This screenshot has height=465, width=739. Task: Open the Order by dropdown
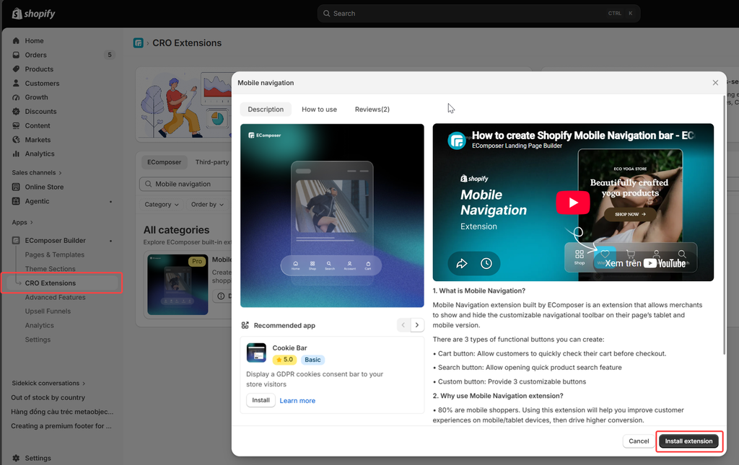[207, 205]
